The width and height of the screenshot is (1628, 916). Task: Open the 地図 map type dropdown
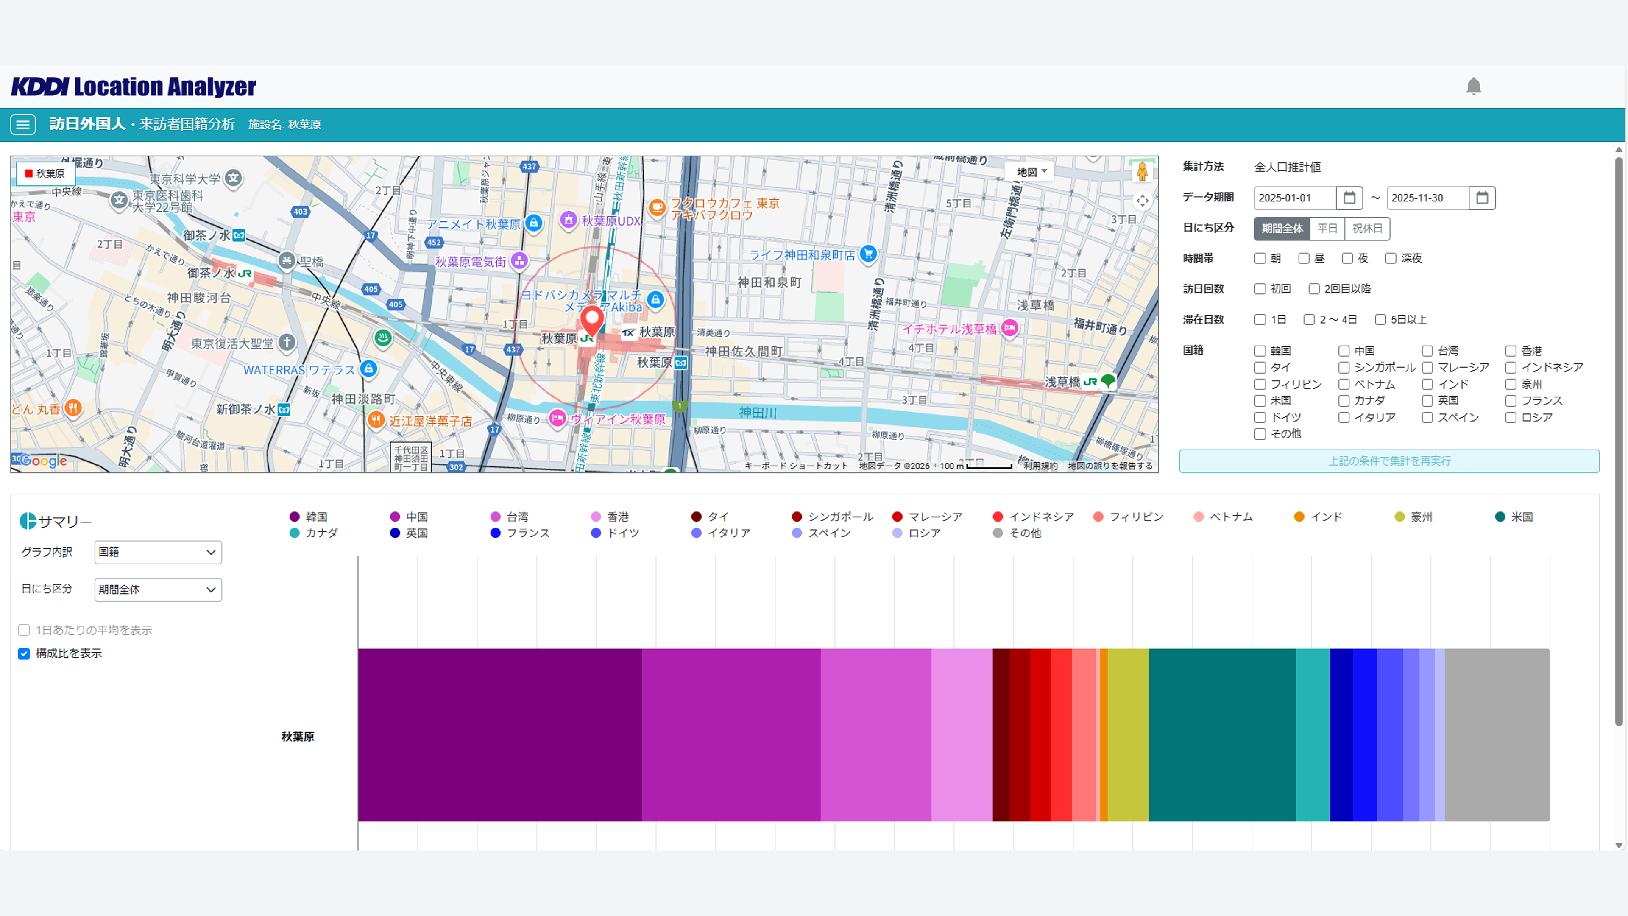(x=1031, y=172)
